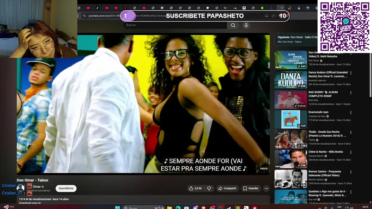Image resolution: width=372 pixels, height=209 pixels.
Task: Dislike the video with thumbs-down icon
Action: tap(209, 188)
